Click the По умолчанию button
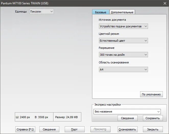This screenshot has height=134, width=169. point(151,94)
